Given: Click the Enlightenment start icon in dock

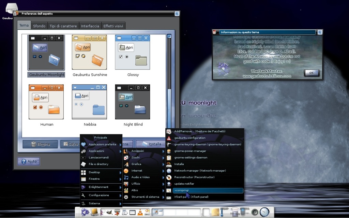Looking at the screenshot, I should pos(85,212).
